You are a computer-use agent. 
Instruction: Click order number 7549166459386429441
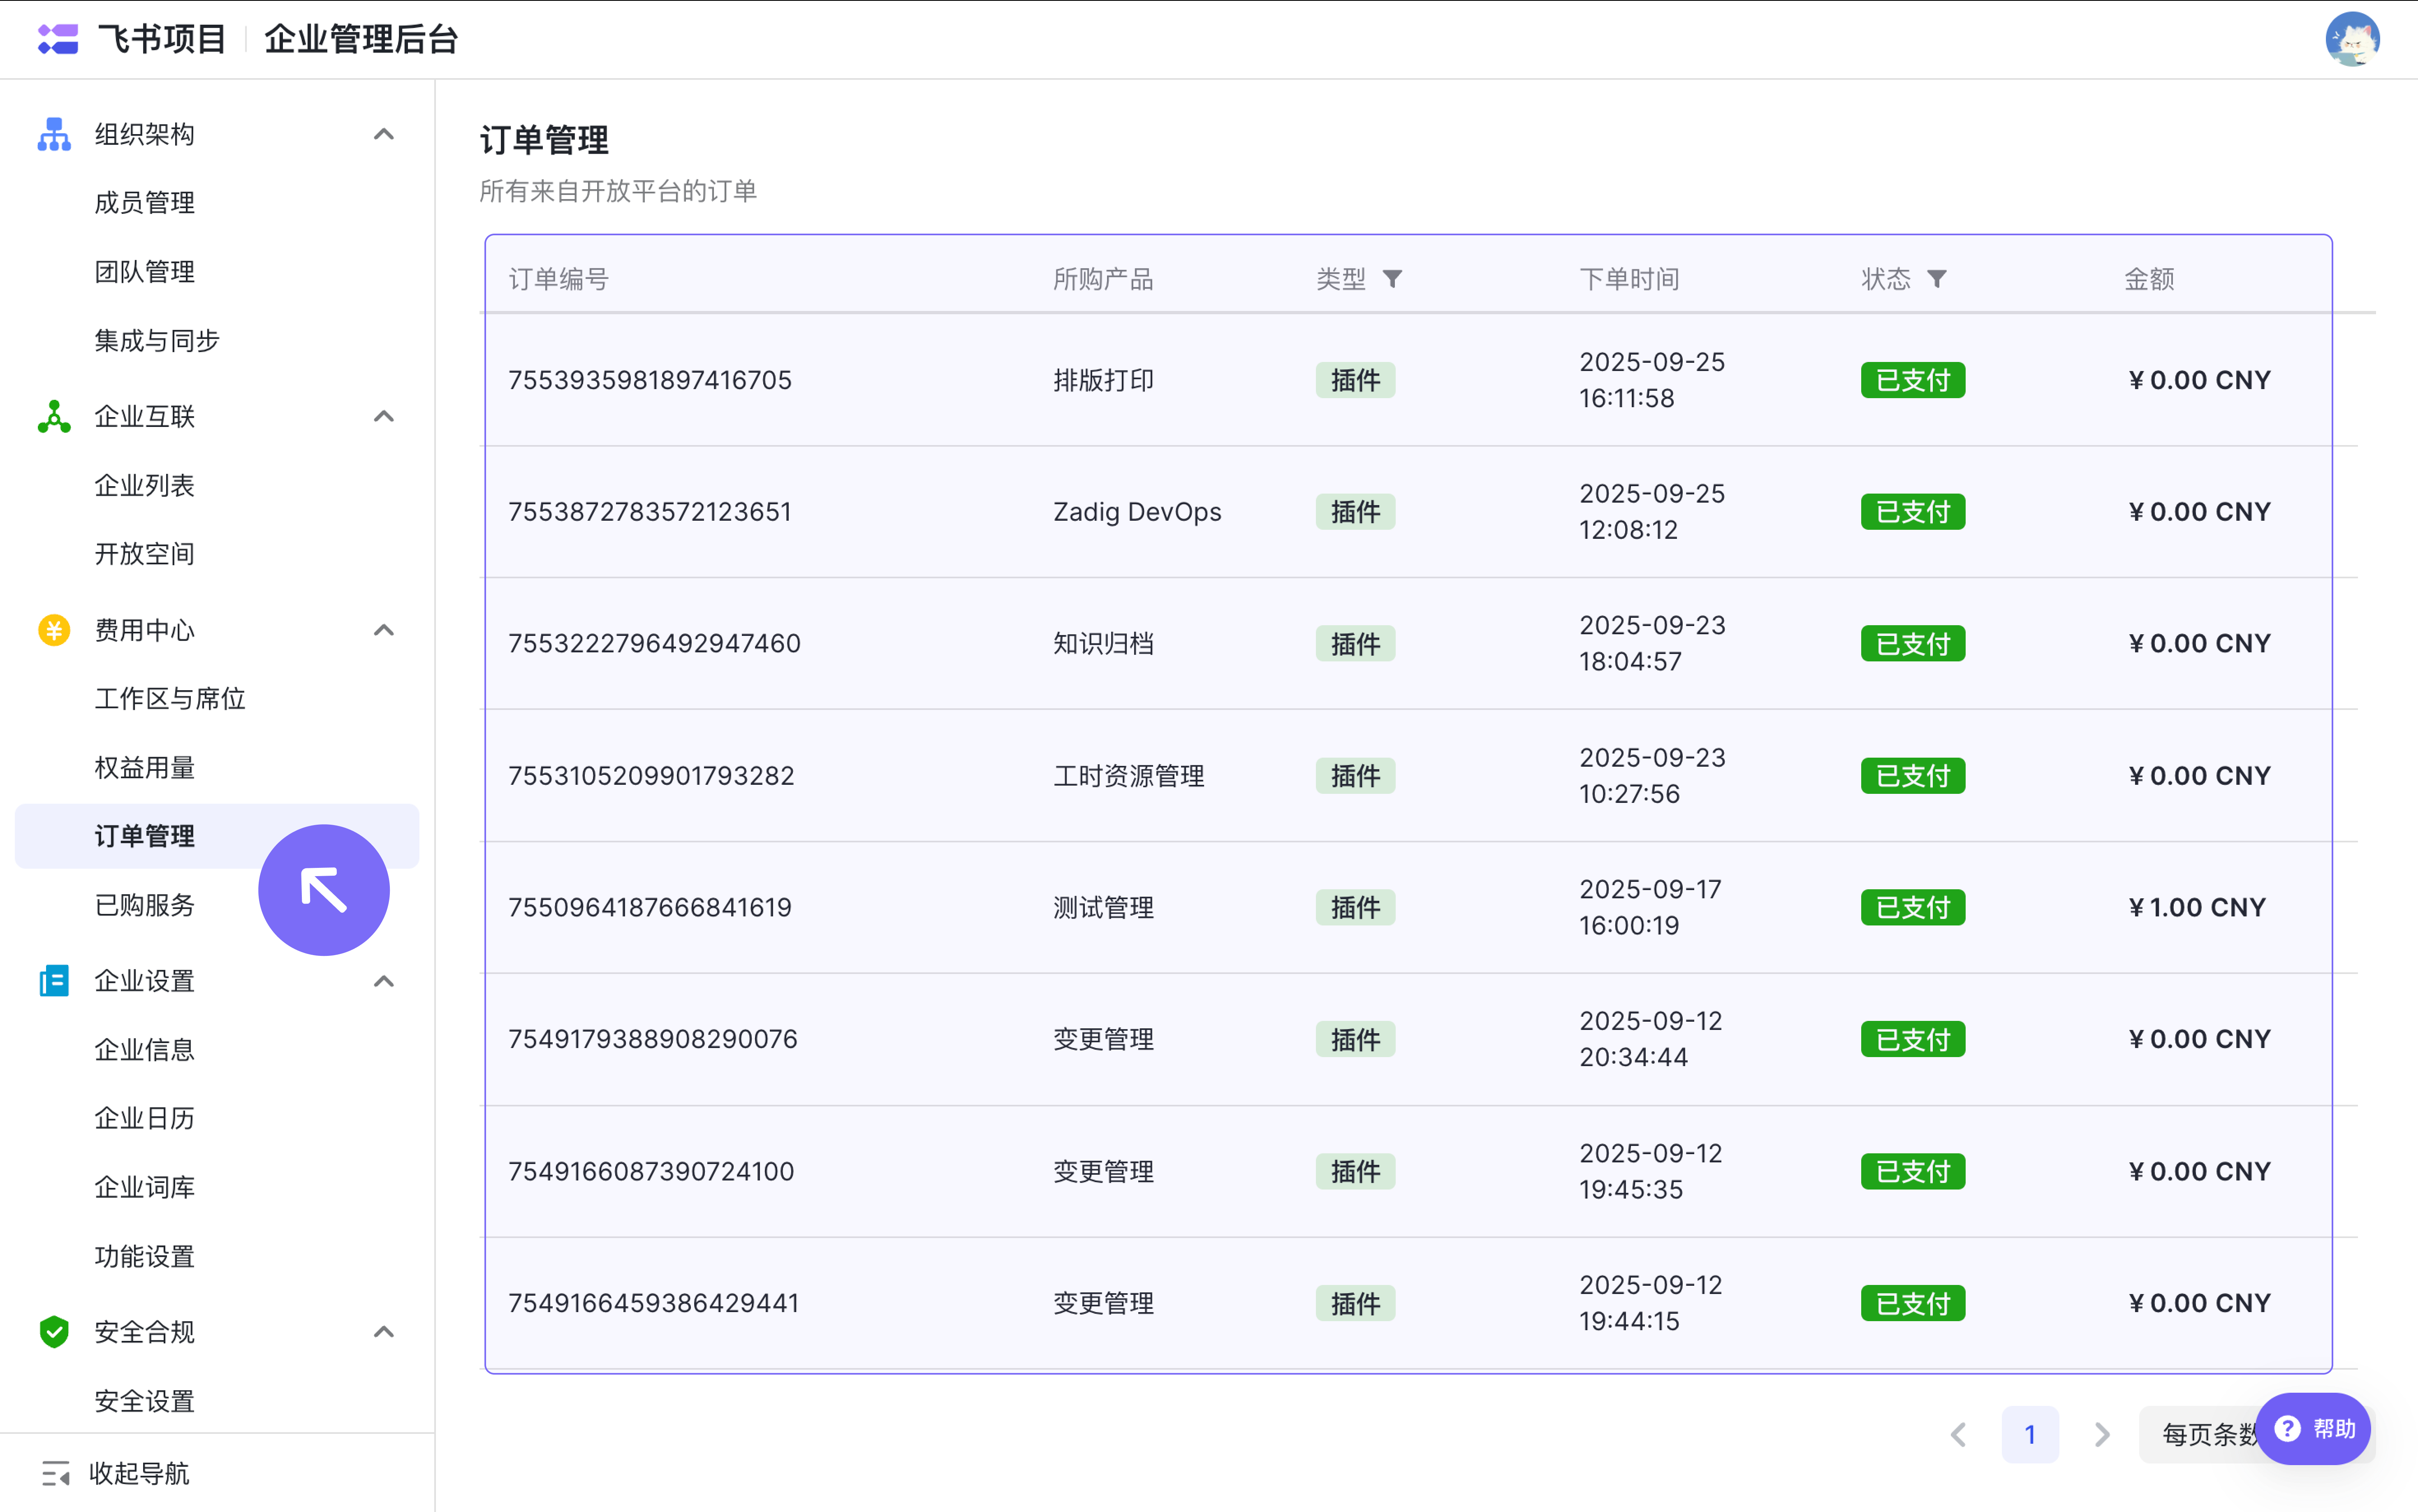pos(654,1303)
